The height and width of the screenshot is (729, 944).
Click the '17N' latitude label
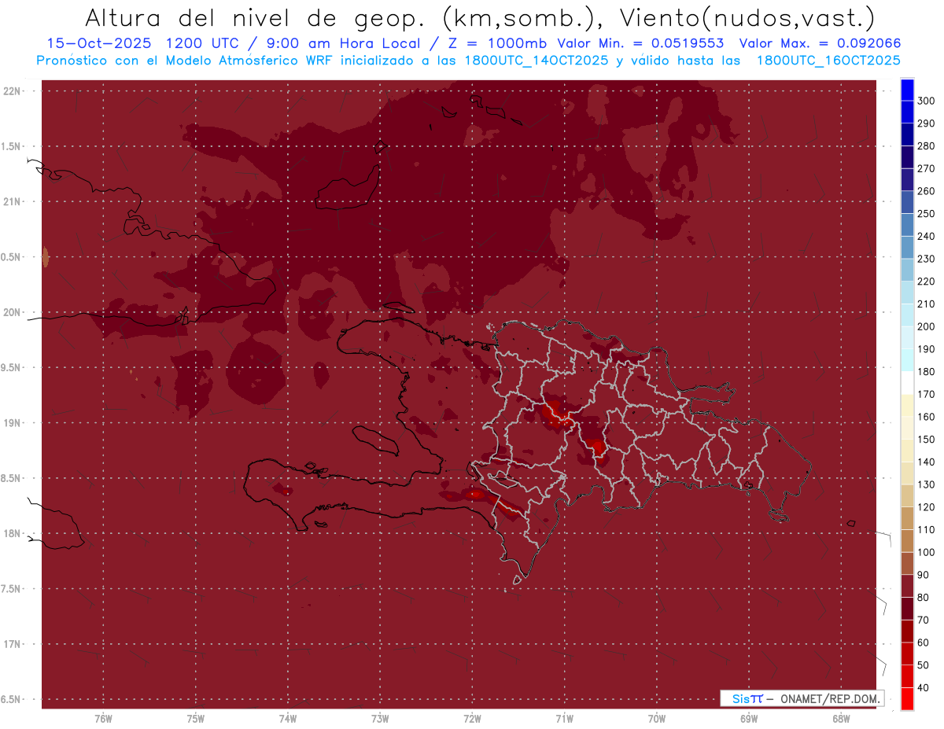click(x=12, y=644)
